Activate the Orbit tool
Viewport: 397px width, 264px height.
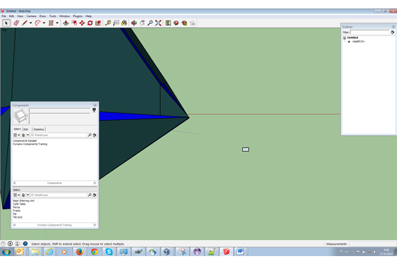click(134, 23)
